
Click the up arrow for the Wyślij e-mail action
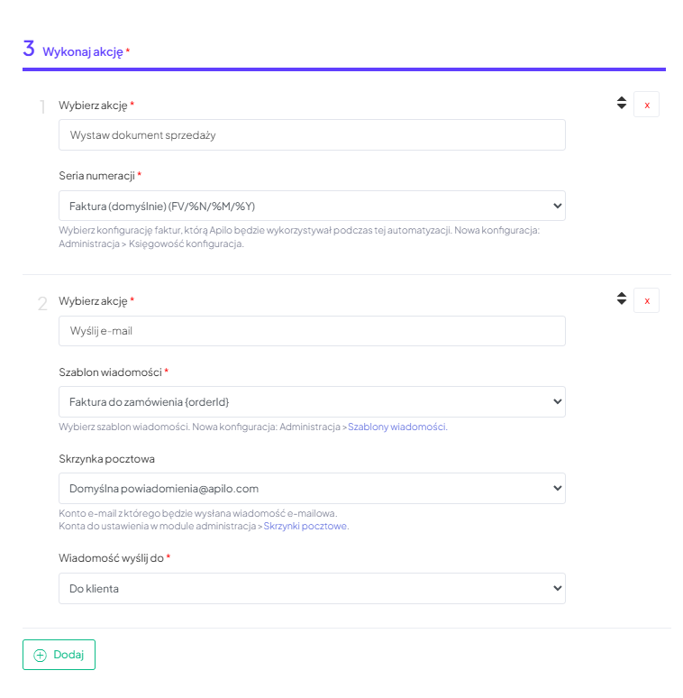pyautogui.click(x=621, y=294)
